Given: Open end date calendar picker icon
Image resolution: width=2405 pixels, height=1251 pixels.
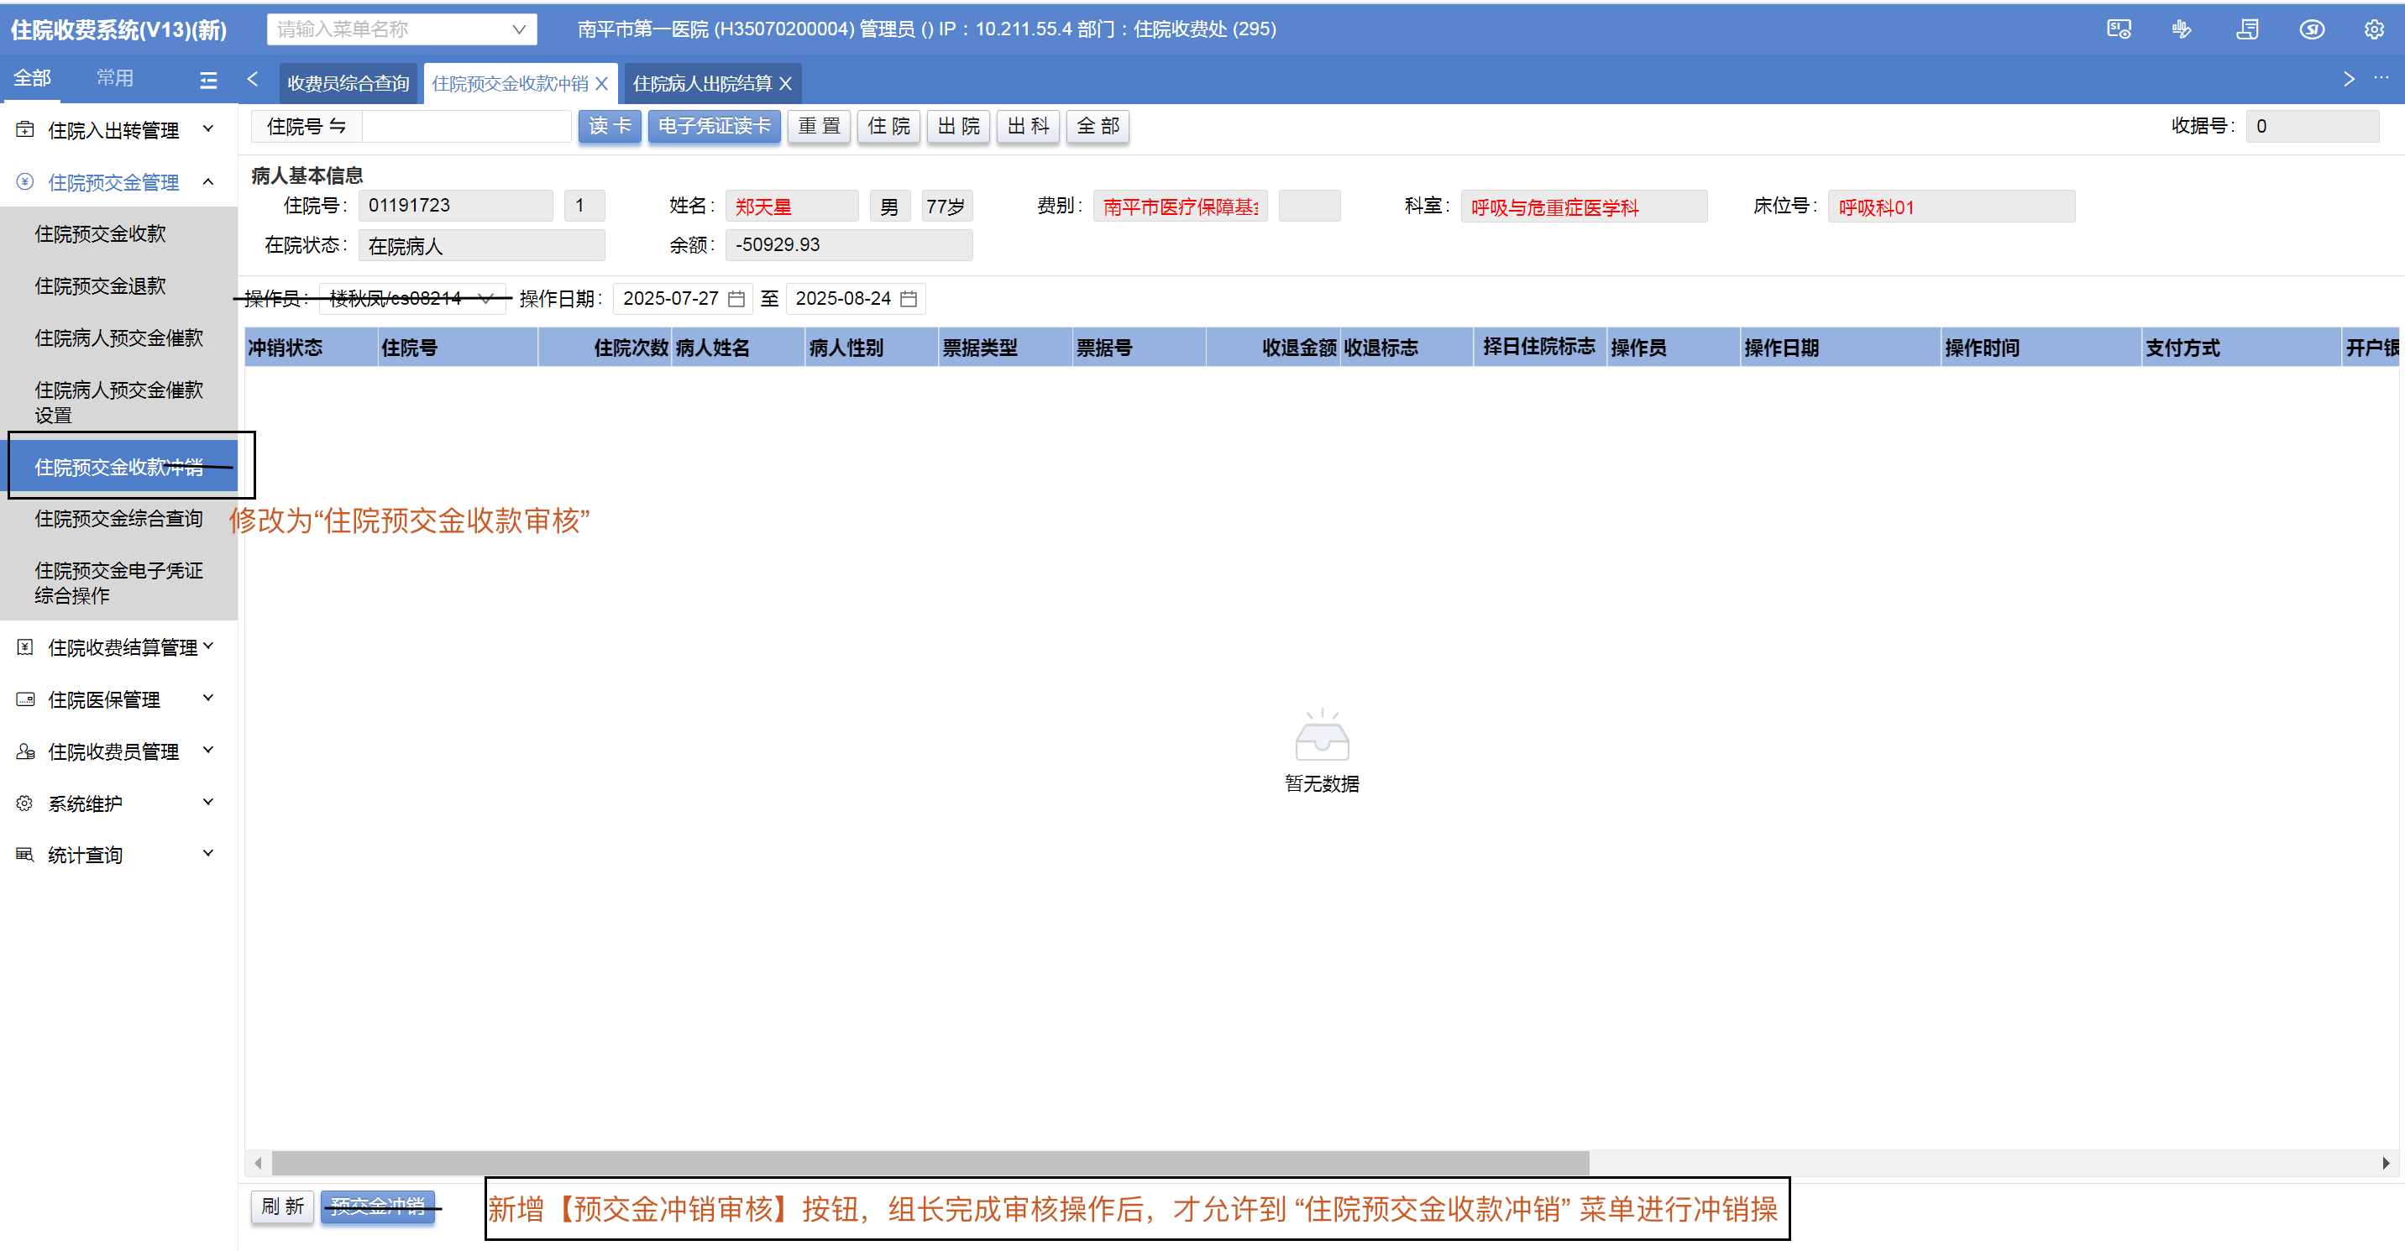Looking at the screenshot, I should click(x=909, y=299).
